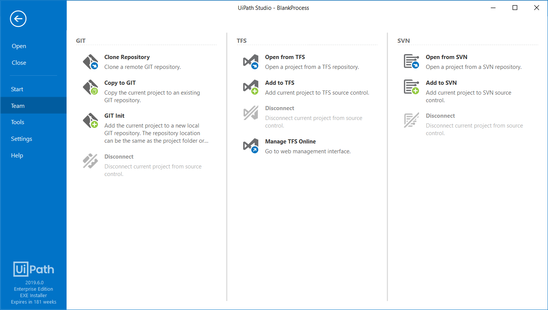Close the UiPath Studio window

click(537, 8)
